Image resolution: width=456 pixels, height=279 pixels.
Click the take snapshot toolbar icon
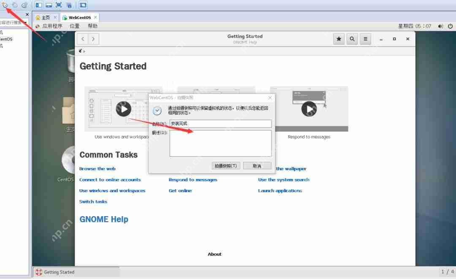point(5,5)
